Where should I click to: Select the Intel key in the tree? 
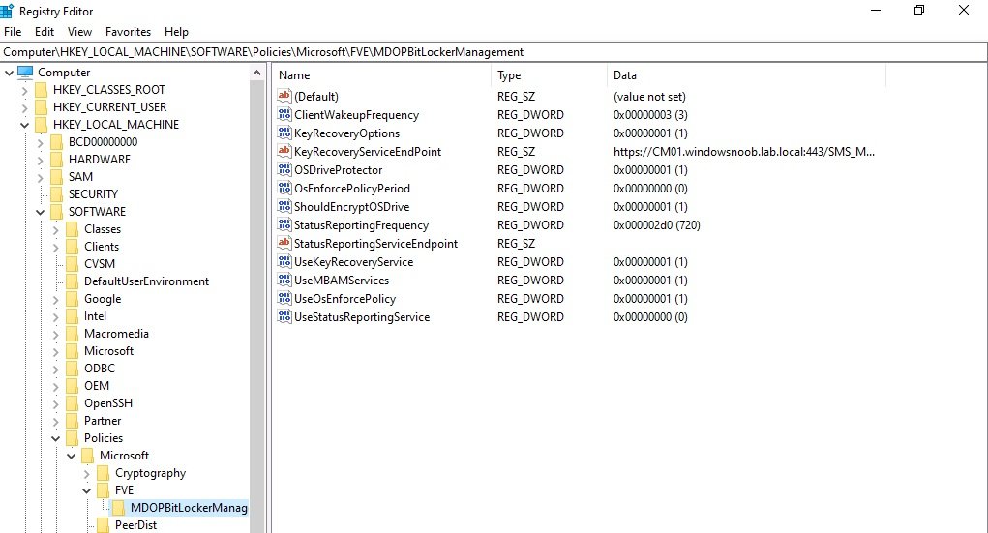point(95,316)
